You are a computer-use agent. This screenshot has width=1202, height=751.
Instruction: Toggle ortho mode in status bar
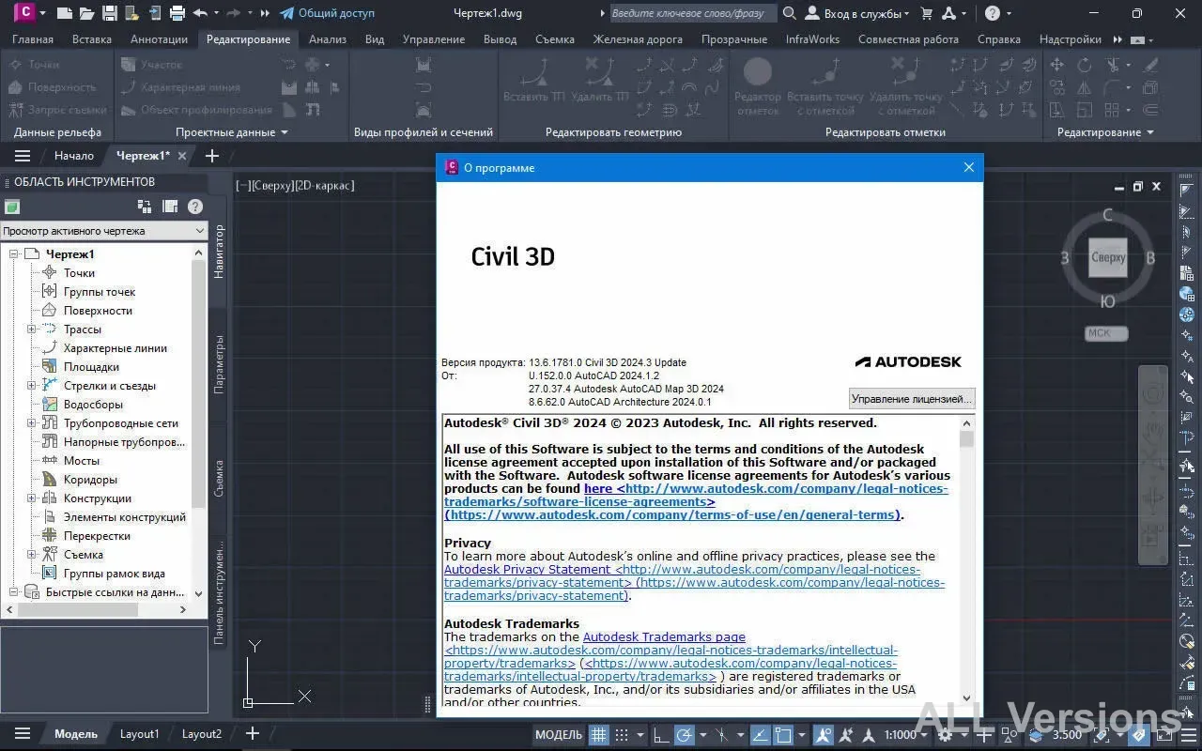tap(661, 734)
